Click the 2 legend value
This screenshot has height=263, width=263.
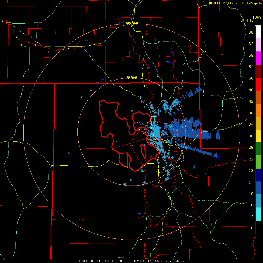pyautogui.click(x=252, y=217)
